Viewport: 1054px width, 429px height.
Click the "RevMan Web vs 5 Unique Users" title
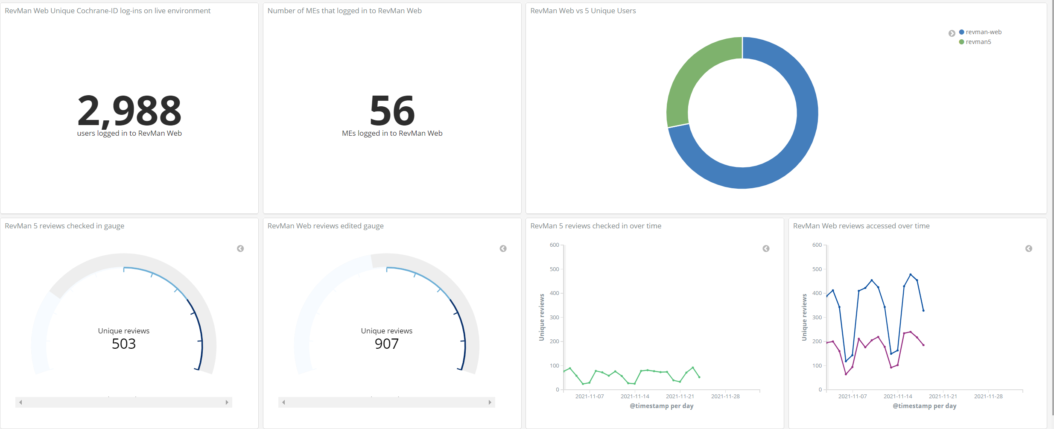point(583,11)
